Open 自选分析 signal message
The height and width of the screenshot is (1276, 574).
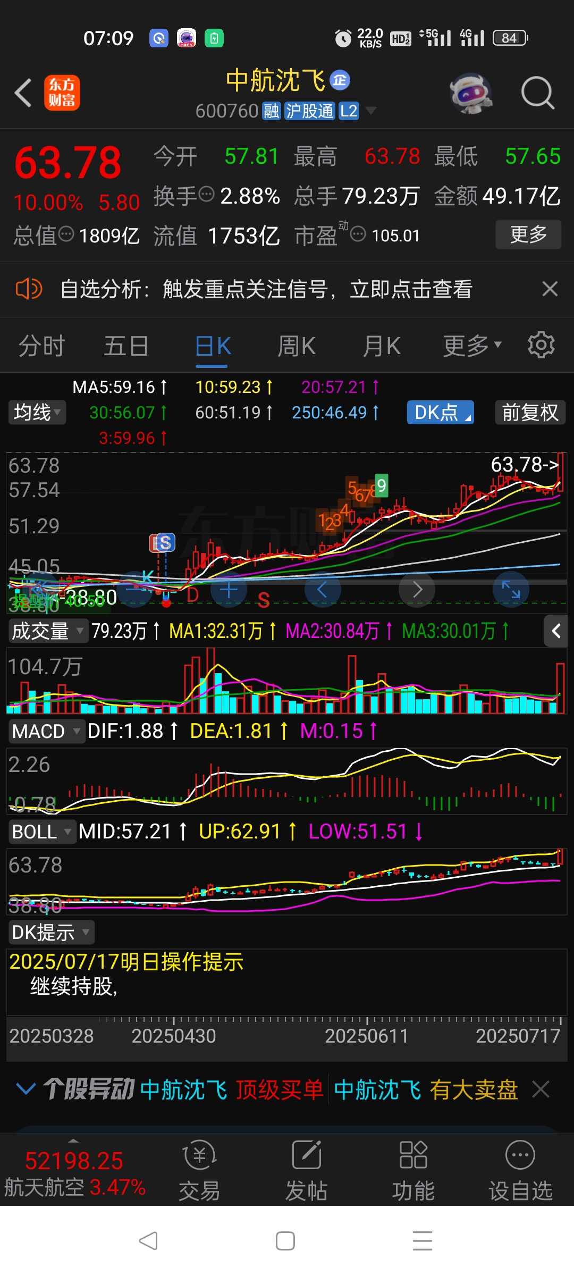[266, 289]
